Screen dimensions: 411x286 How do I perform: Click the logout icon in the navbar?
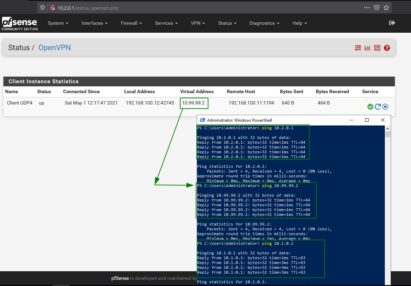pyautogui.click(x=392, y=23)
